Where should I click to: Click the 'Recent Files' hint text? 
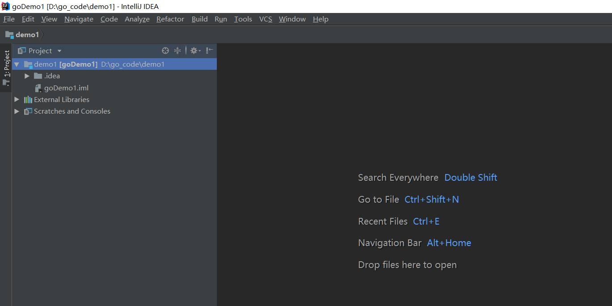[383, 221]
